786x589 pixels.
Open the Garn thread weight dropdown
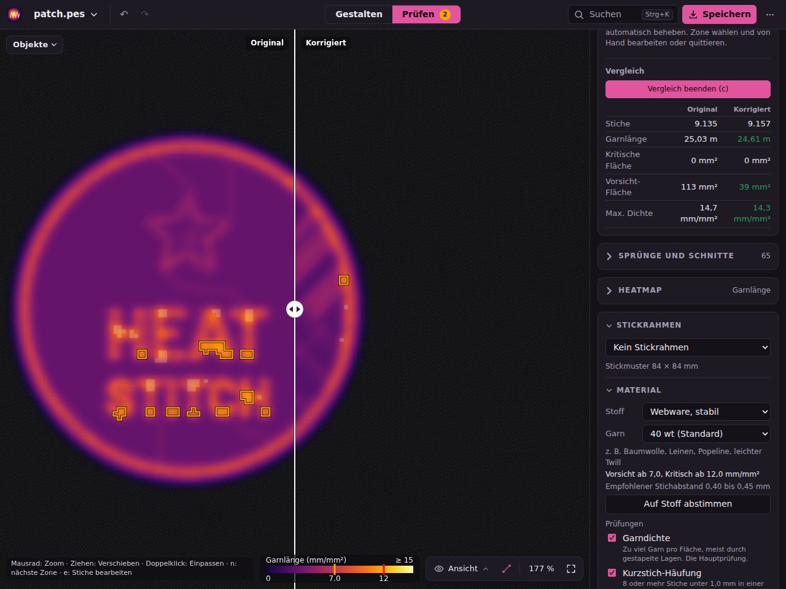click(x=706, y=434)
